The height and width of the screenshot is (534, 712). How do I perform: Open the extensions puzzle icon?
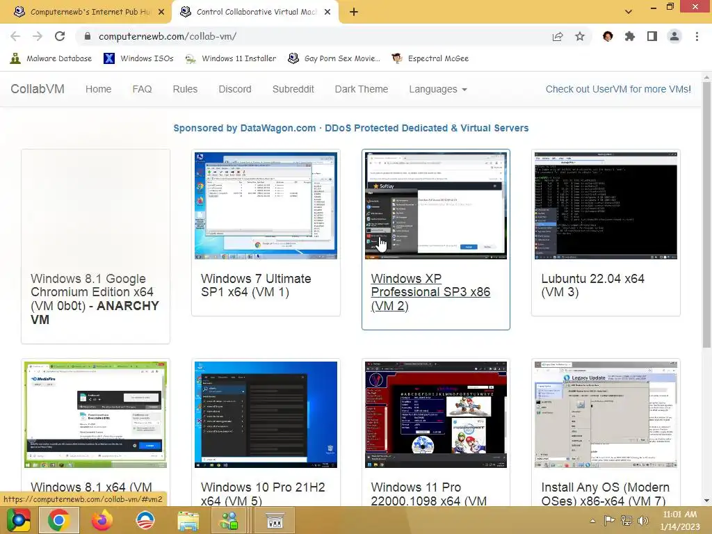click(x=630, y=36)
